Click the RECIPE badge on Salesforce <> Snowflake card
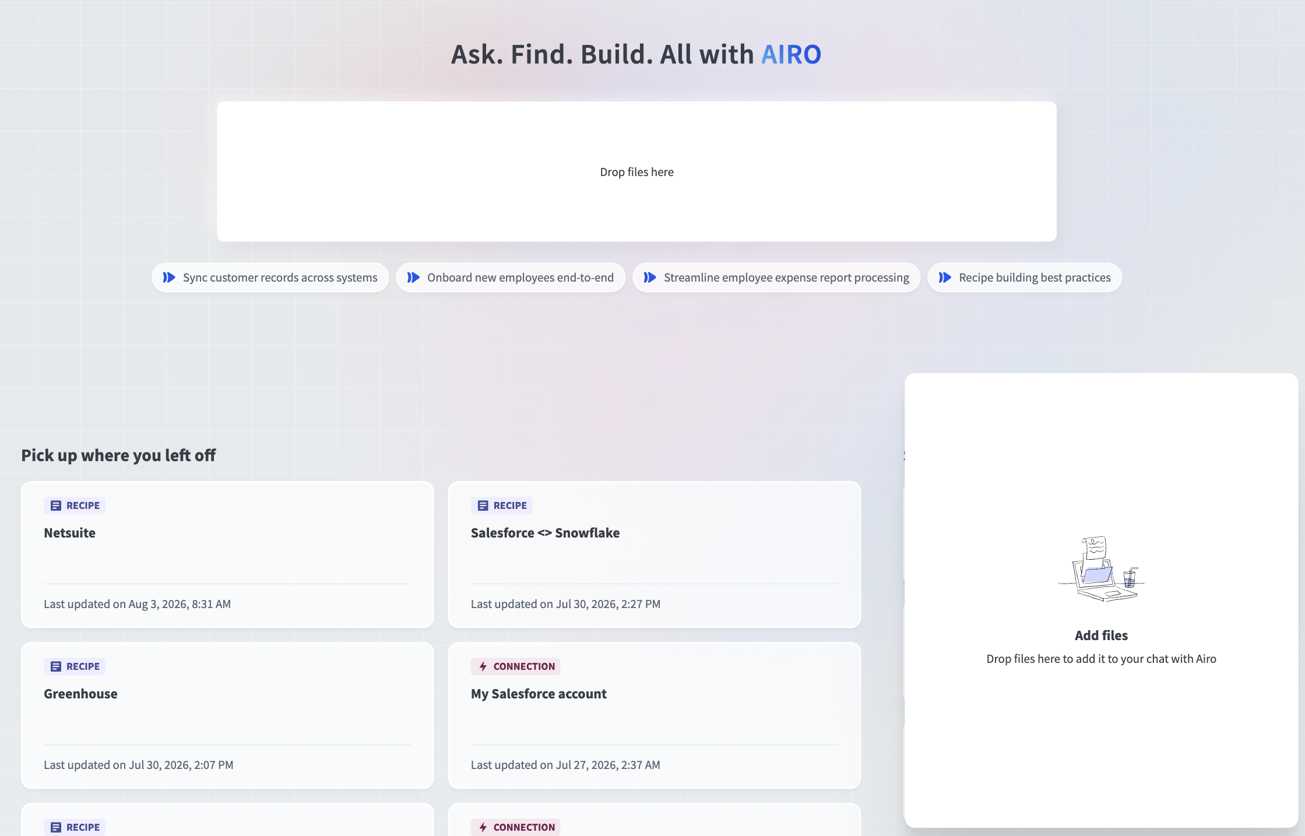This screenshot has width=1305, height=836. [502, 505]
